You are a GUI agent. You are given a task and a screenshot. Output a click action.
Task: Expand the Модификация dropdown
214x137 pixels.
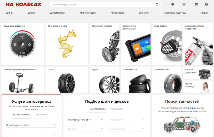coord(127,129)
